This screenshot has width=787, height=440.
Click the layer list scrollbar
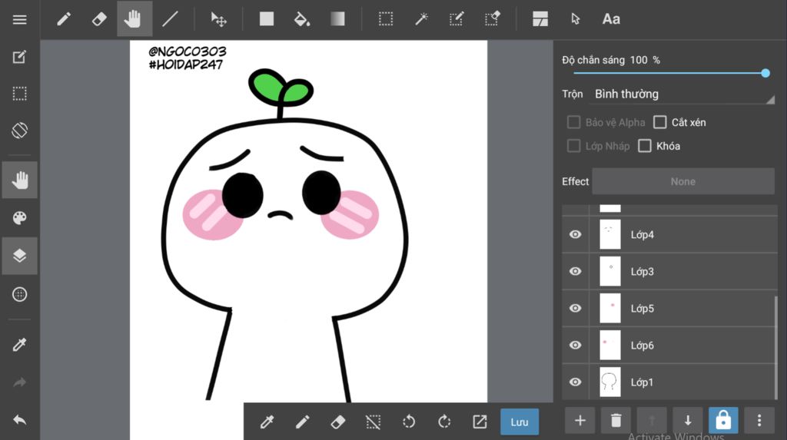pos(776,347)
